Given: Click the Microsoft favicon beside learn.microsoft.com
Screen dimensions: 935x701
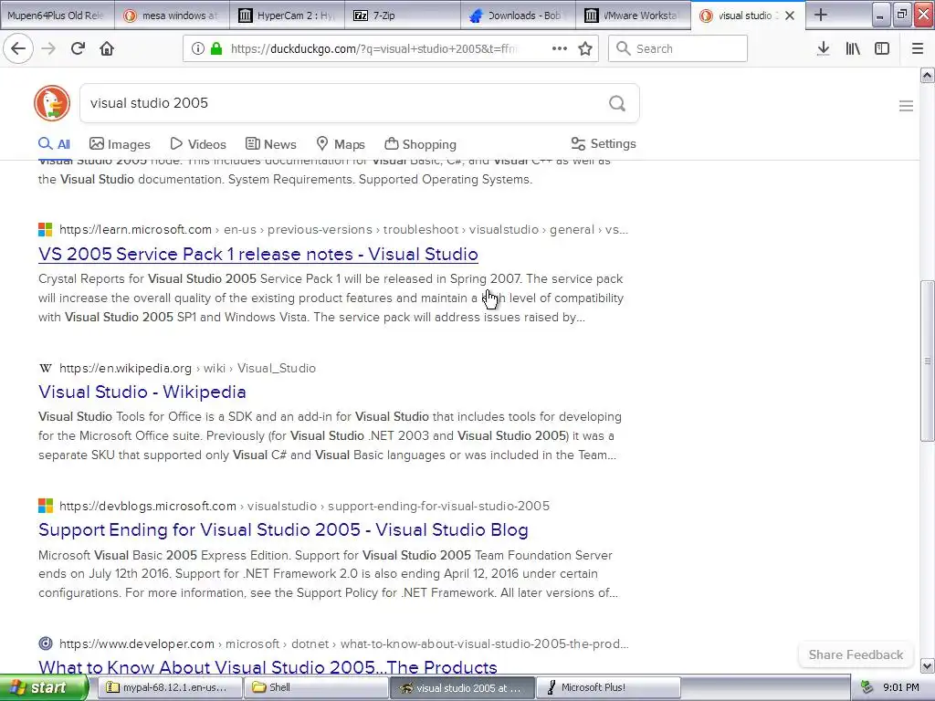Looking at the screenshot, I should pyautogui.click(x=46, y=229).
